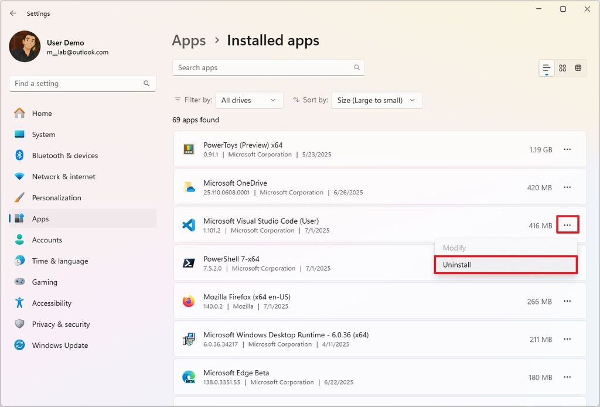Click the Mozilla Firefox app icon
Image resolution: width=600 pixels, height=407 pixels.
click(x=189, y=301)
